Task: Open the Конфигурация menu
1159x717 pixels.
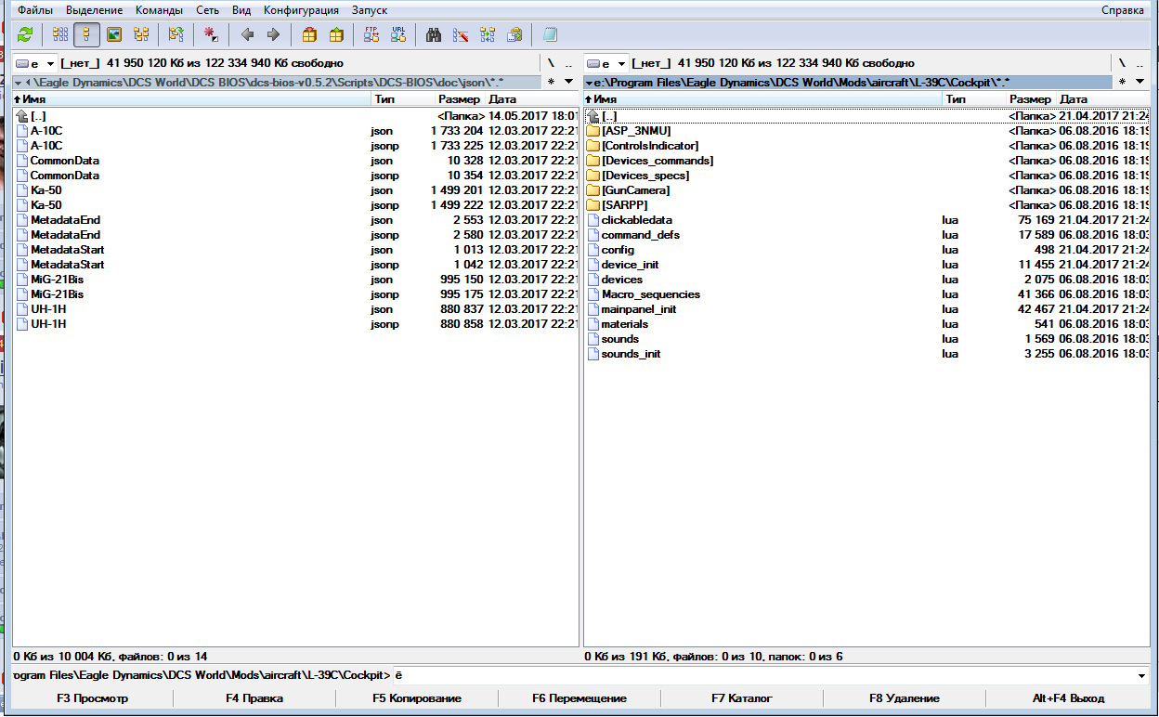Action: [302, 10]
